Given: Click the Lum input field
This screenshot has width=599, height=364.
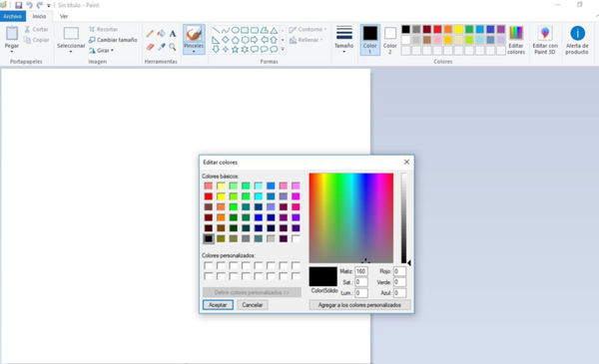Looking at the screenshot, I should click(x=361, y=293).
